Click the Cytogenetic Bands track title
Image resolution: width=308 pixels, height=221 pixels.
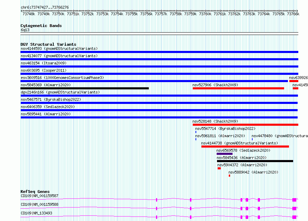coord(41,26)
